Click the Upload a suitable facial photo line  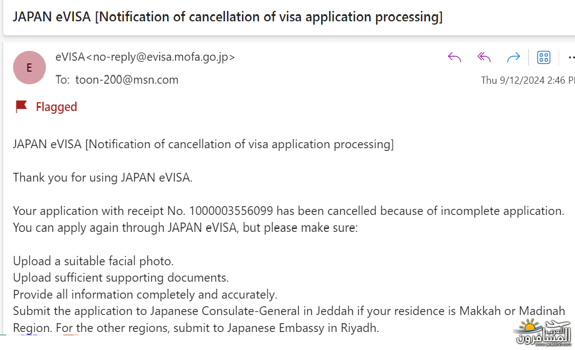click(x=93, y=261)
